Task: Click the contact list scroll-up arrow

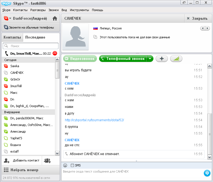Action: [x=57, y=60]
